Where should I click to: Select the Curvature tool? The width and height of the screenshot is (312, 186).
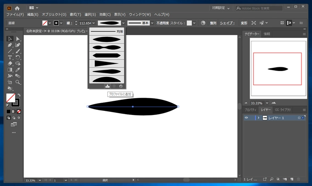[x=18, y=45]
